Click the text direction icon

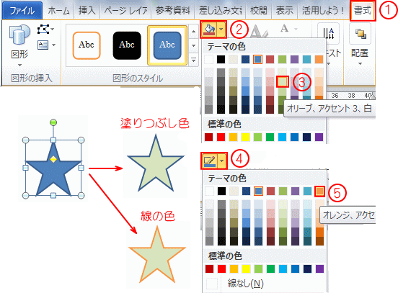coord(329,33)
